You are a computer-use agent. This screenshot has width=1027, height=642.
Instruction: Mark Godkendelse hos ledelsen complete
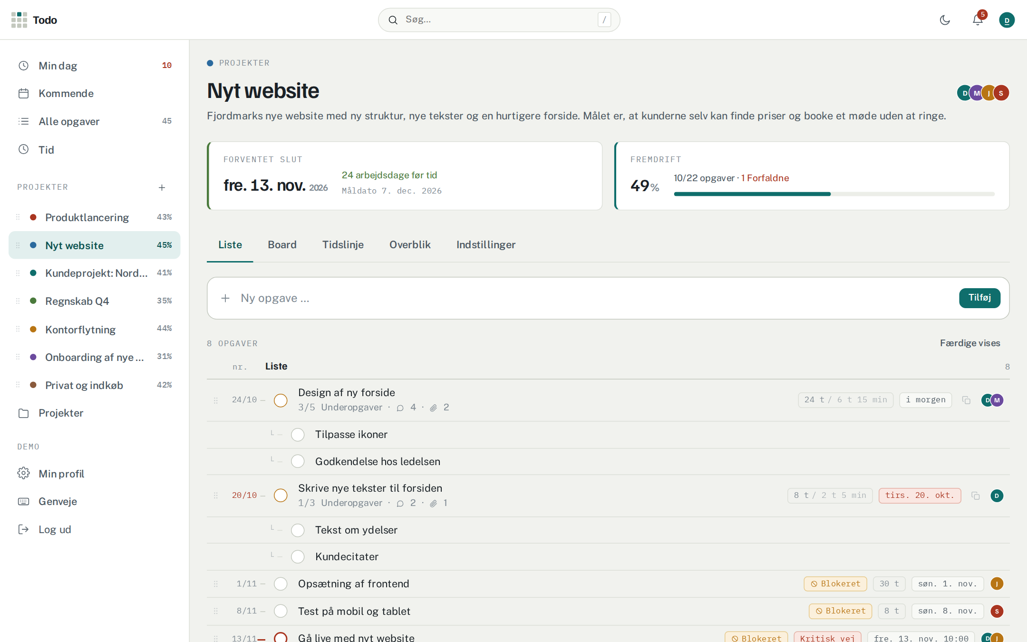click(x=298, y=461)
